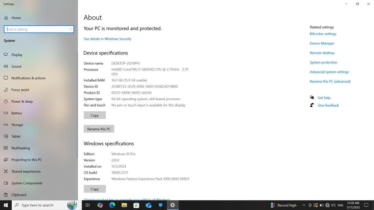
Task: Open Device Manager link
Action: coord(322,43)
